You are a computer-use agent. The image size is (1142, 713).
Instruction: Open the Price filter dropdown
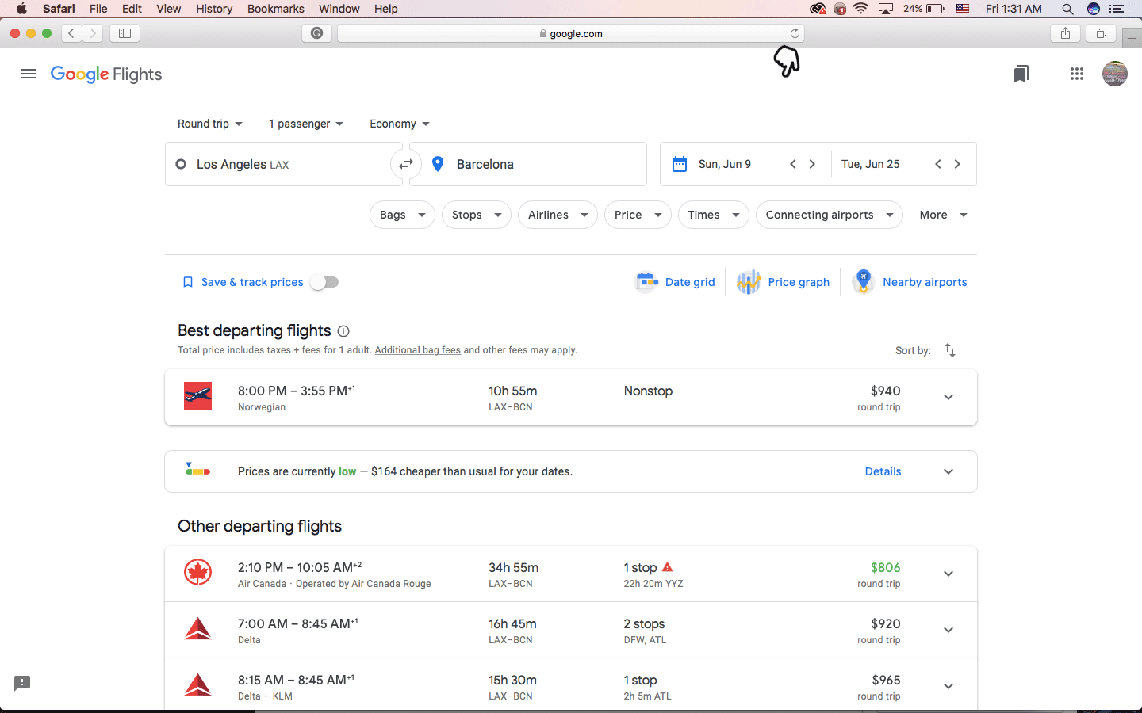pyautogui.click(x=638, y=215)
